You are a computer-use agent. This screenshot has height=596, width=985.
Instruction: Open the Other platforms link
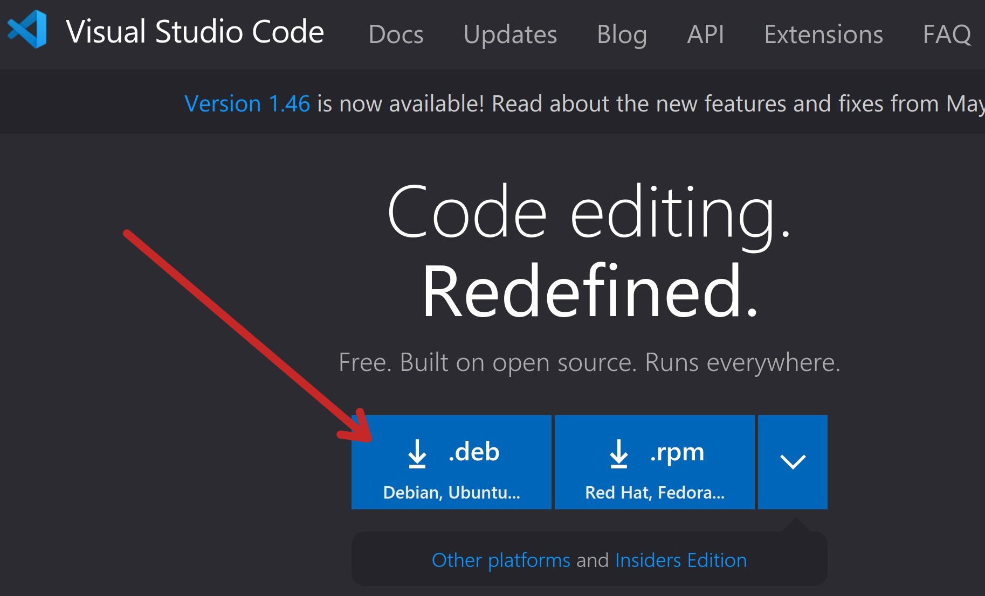pos(501,560)
